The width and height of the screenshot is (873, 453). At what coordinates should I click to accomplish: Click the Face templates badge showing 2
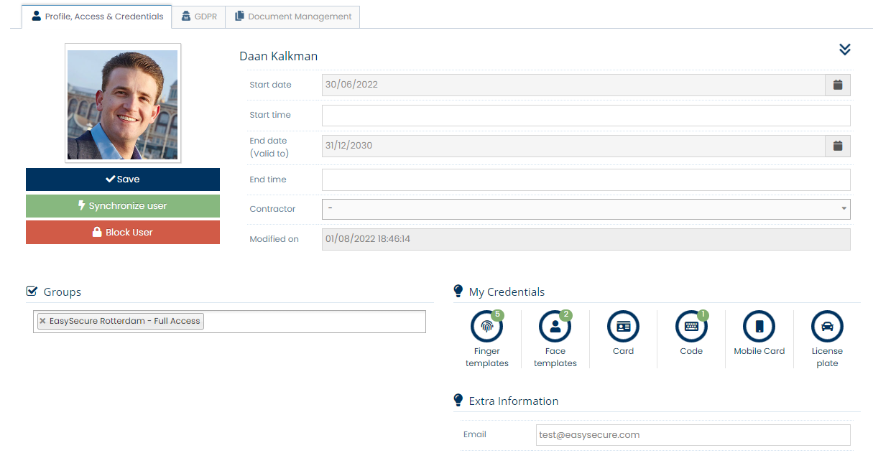(x=566, y=314)
